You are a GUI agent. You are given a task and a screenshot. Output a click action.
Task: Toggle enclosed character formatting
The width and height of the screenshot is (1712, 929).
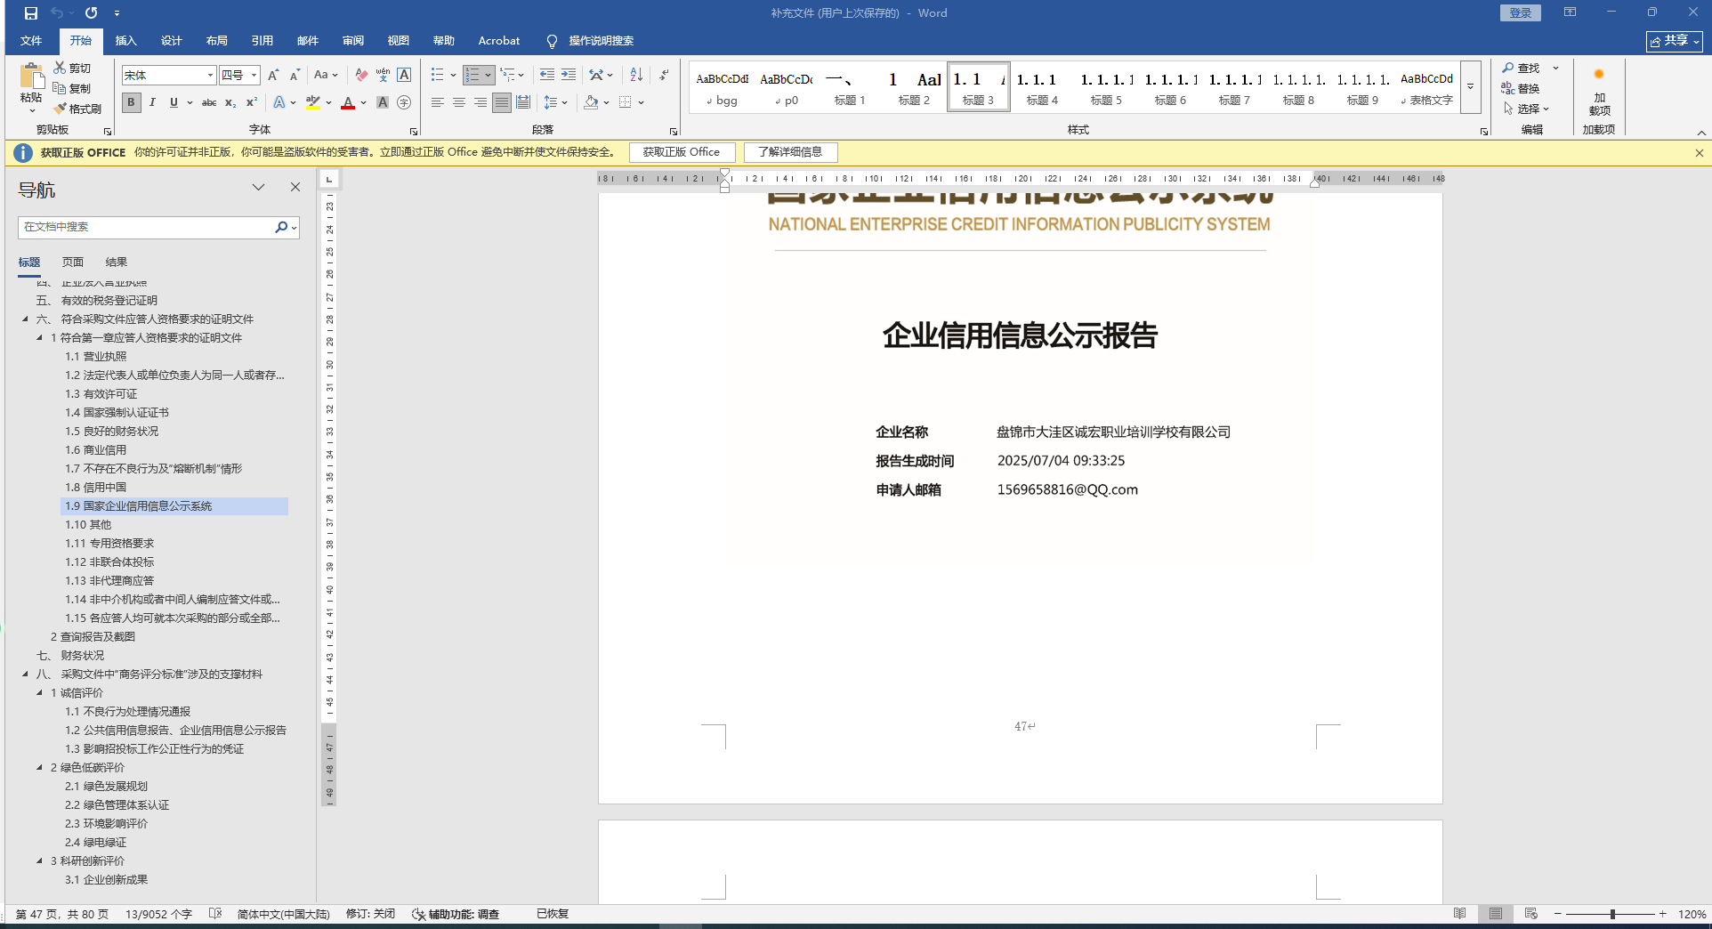[x=404, y=102]
